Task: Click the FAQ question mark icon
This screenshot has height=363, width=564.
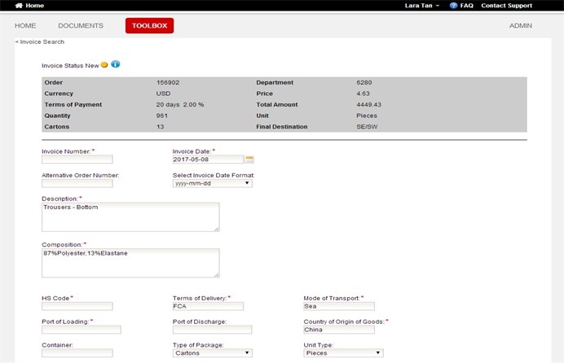Action: point(454,6)
